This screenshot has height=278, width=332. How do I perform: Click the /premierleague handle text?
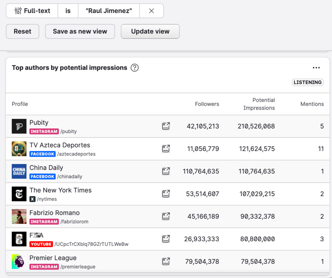[x=78, y=267]
